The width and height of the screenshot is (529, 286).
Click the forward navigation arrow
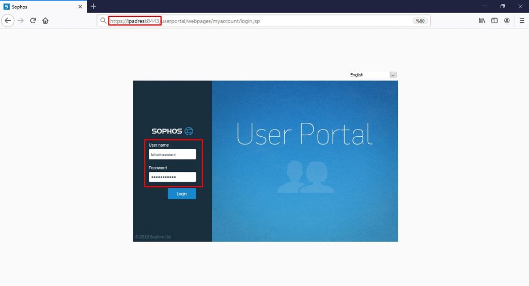point(21,21)
